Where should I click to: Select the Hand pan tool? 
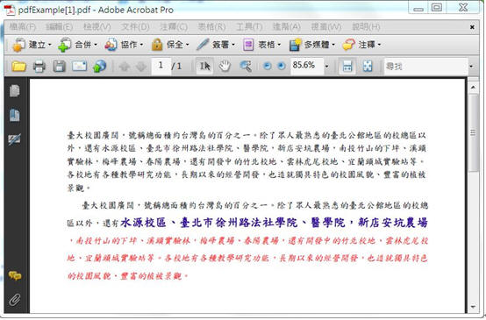click(225, 66)
